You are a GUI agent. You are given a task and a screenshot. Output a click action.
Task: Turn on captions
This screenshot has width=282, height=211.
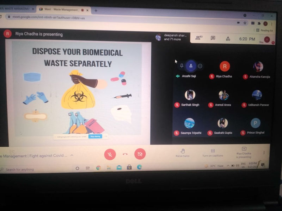point(213,153)
